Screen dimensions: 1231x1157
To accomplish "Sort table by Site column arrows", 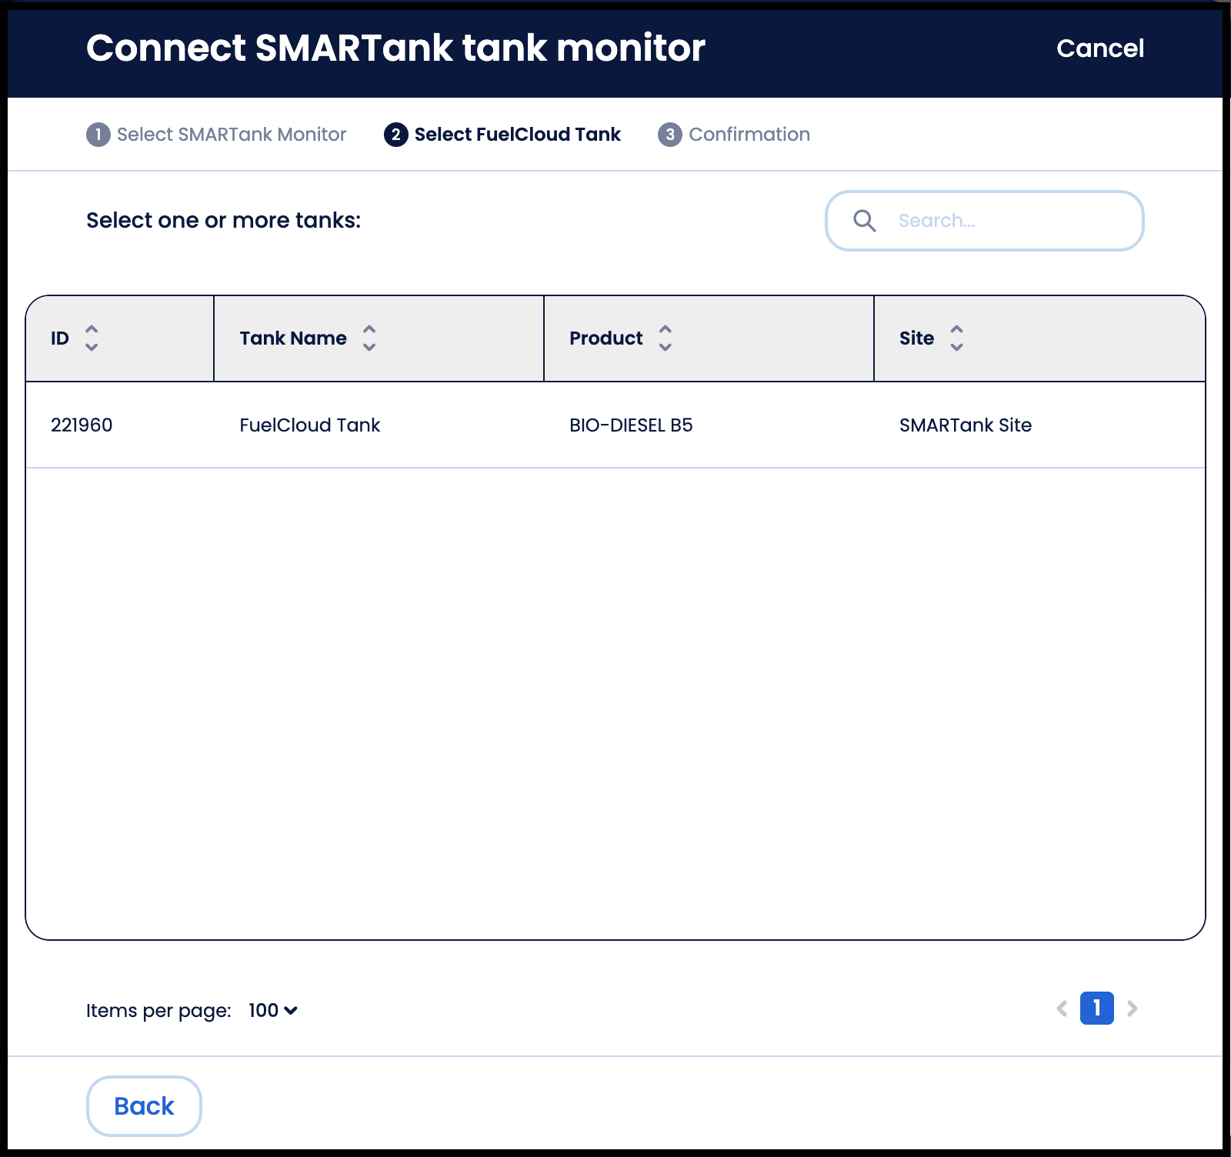I will [956, 338].
